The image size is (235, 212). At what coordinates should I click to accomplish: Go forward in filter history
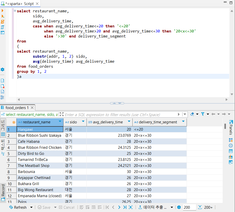coord(224,114)
